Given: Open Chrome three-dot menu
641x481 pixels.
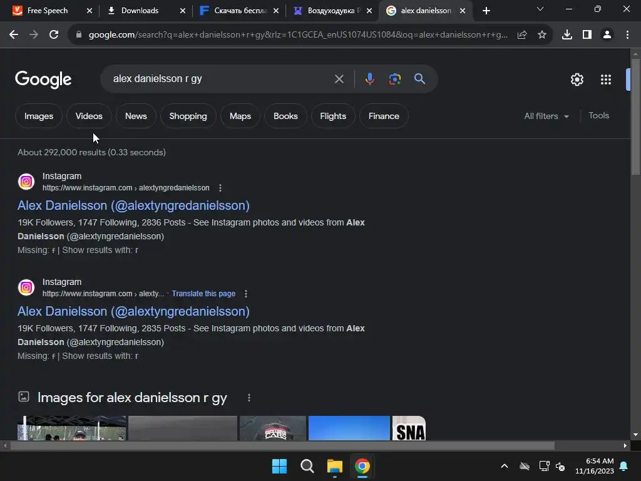Looking at the screenshot, I should [x=627, y=35].
